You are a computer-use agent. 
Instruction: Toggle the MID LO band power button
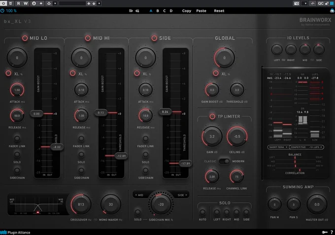tap(25, 38)
